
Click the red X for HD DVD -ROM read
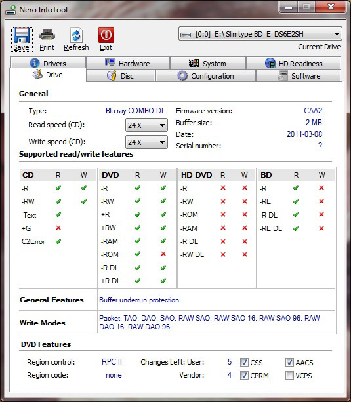click(223, 214)
